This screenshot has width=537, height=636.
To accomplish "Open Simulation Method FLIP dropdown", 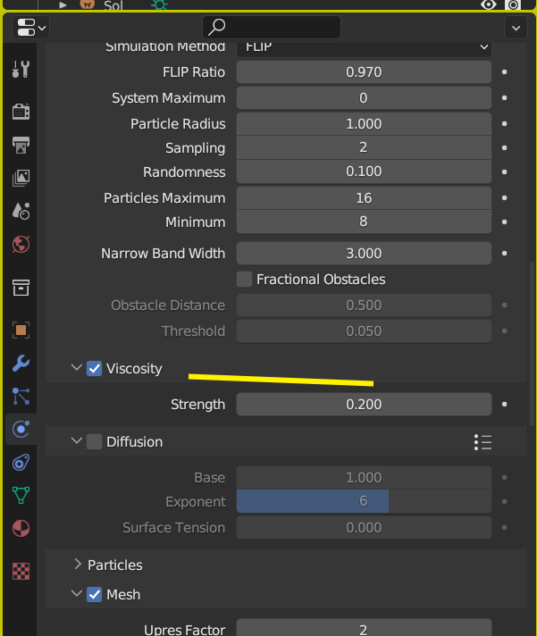I will click(364, 46).
